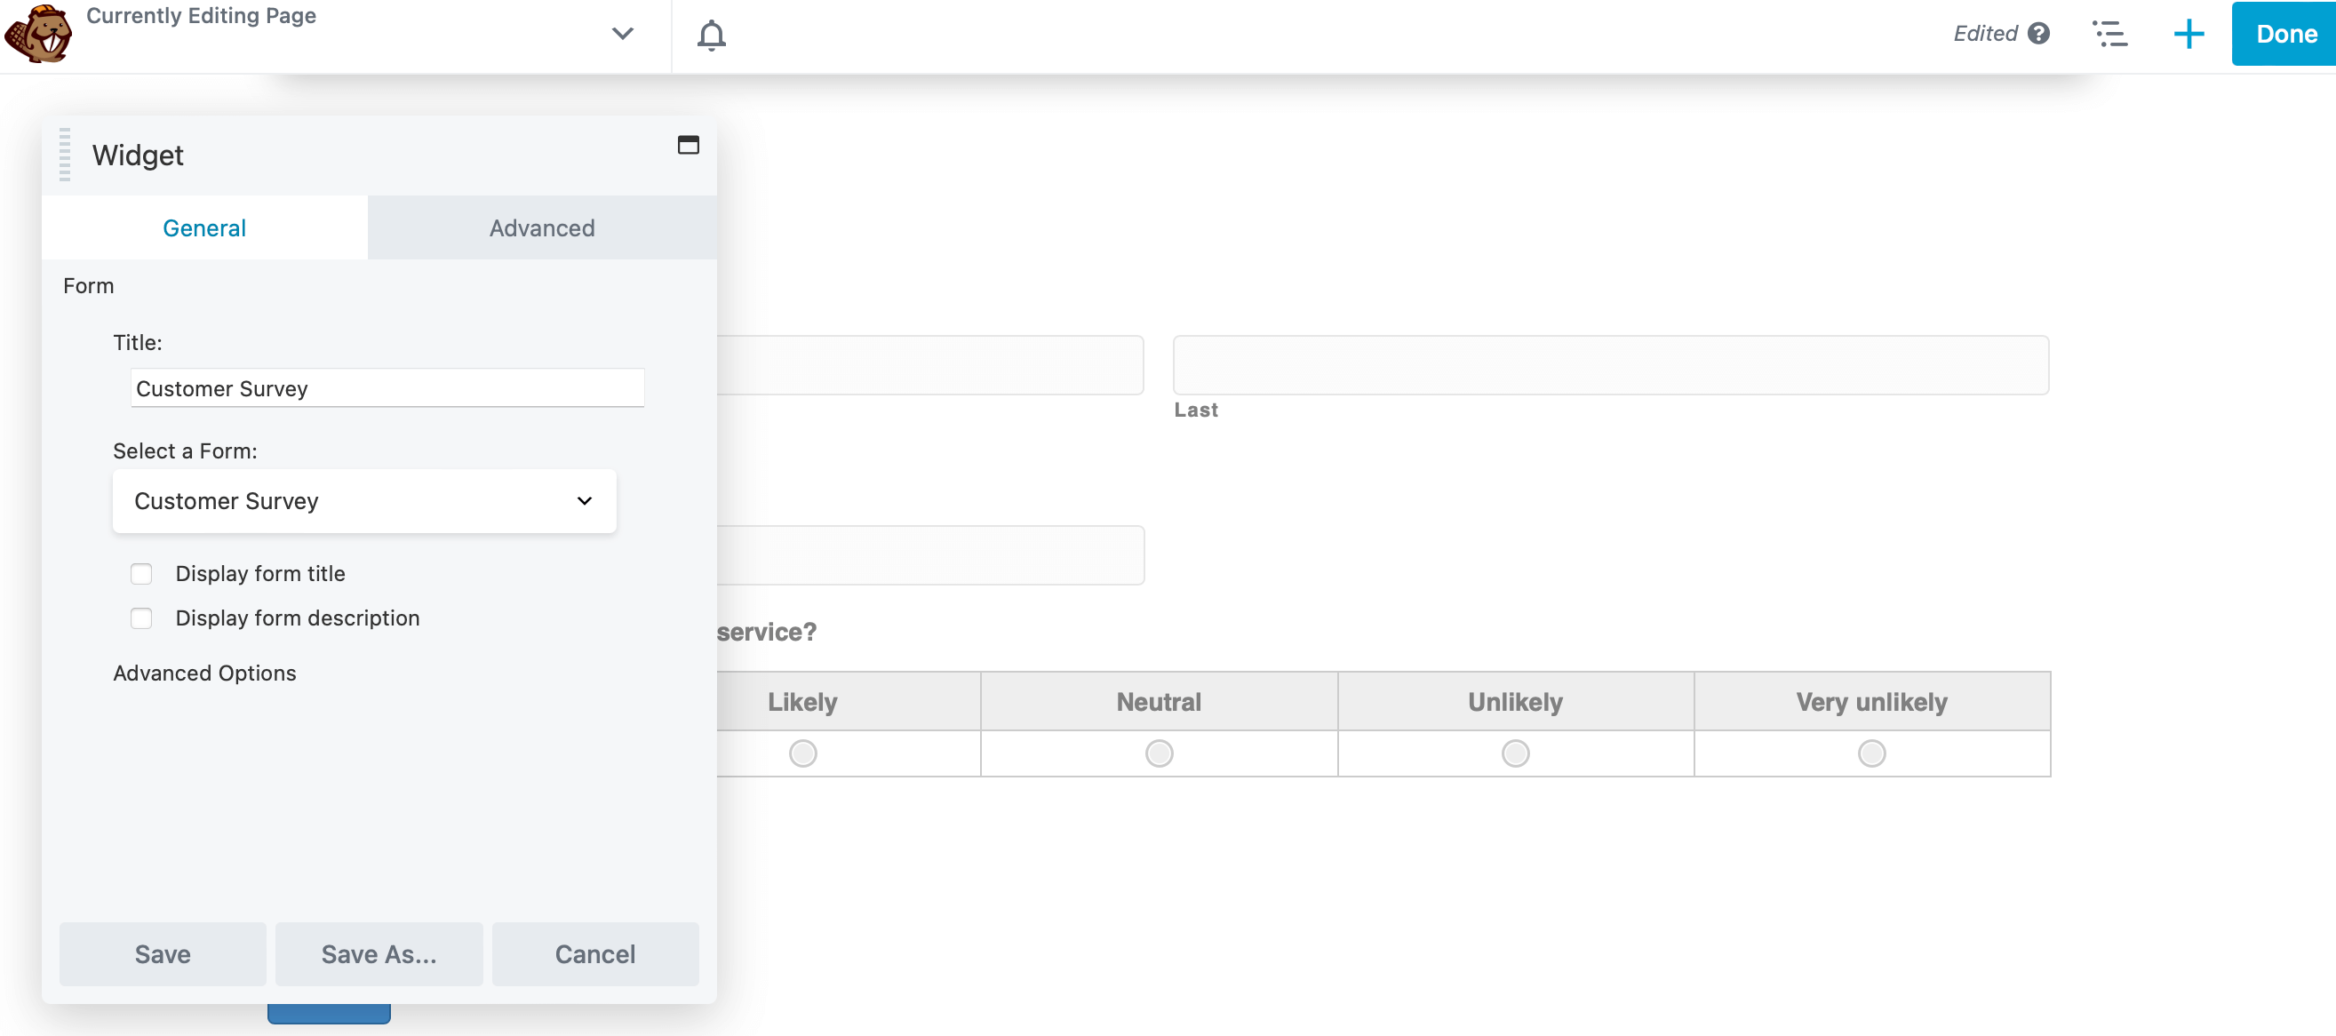Enable Display form description checkbox
The image size is (2336, 1036).
coord(141,618)
